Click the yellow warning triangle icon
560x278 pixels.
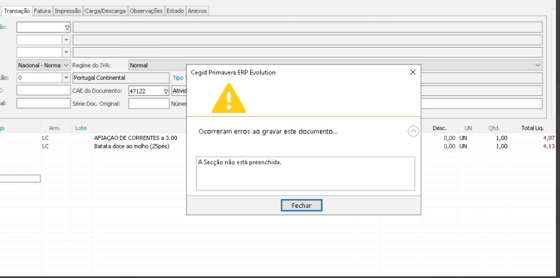(229, 98)
